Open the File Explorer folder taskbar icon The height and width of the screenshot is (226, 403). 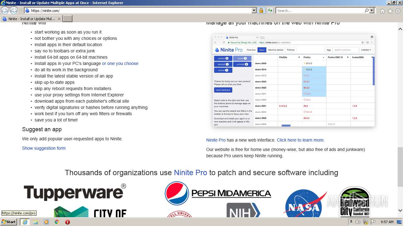tap(36, 222)
